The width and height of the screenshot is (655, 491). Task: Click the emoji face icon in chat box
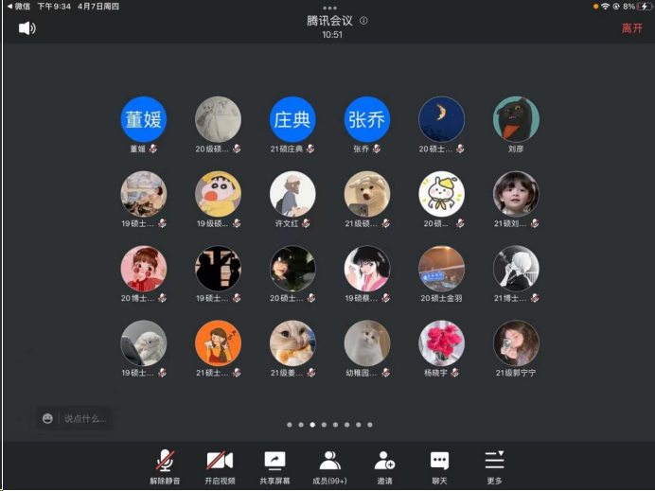47,418
